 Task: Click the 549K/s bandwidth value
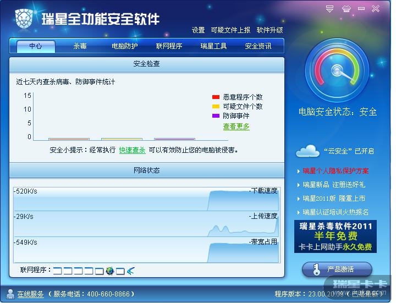25,243
